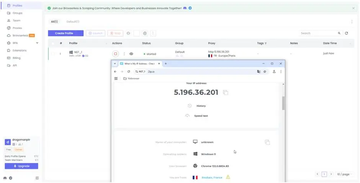Image resolution: width=360 pixels, height=183 pixels.
Task: Collapse the sidebar with the bottom toggle icon
Action: pos(37,178)
